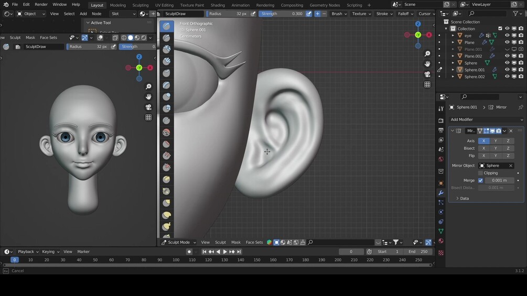Switch to the Sculpting workspace tab
The image size is (527, 296).
point(141,5)
